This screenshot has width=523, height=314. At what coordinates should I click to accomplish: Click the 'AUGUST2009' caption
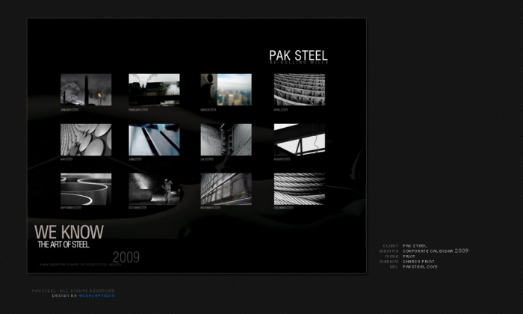282,159
